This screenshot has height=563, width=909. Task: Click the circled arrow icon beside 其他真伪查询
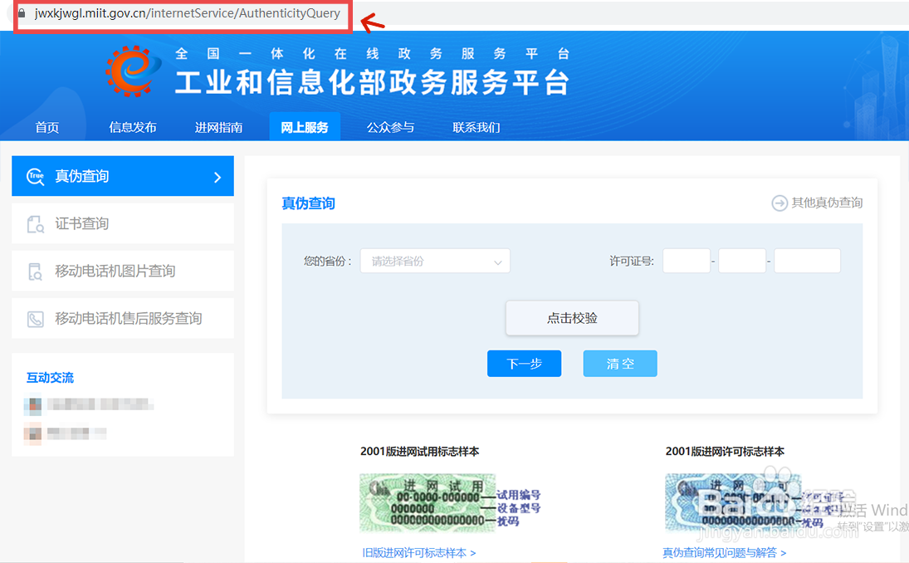[779, 203]
